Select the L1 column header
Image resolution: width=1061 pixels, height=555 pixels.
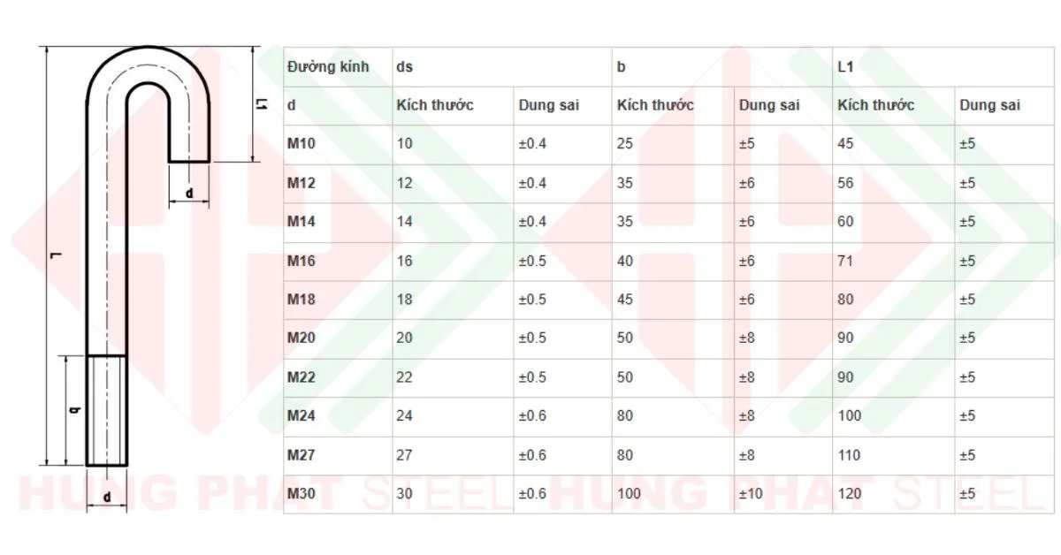click(844, 66)
